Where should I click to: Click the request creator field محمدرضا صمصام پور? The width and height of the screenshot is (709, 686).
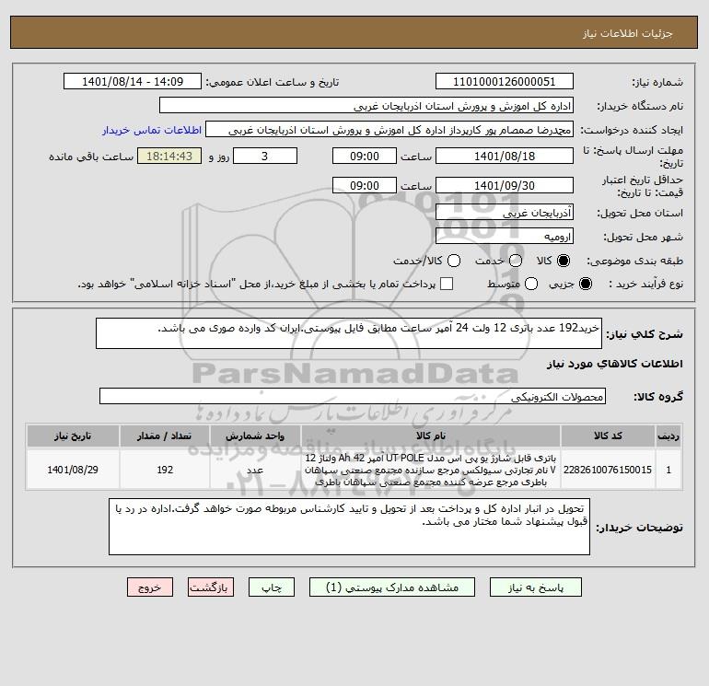389,130
